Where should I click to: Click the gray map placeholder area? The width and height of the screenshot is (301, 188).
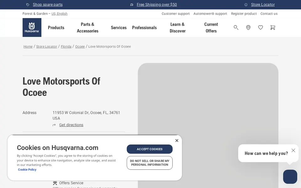click(x=208, y=125)
